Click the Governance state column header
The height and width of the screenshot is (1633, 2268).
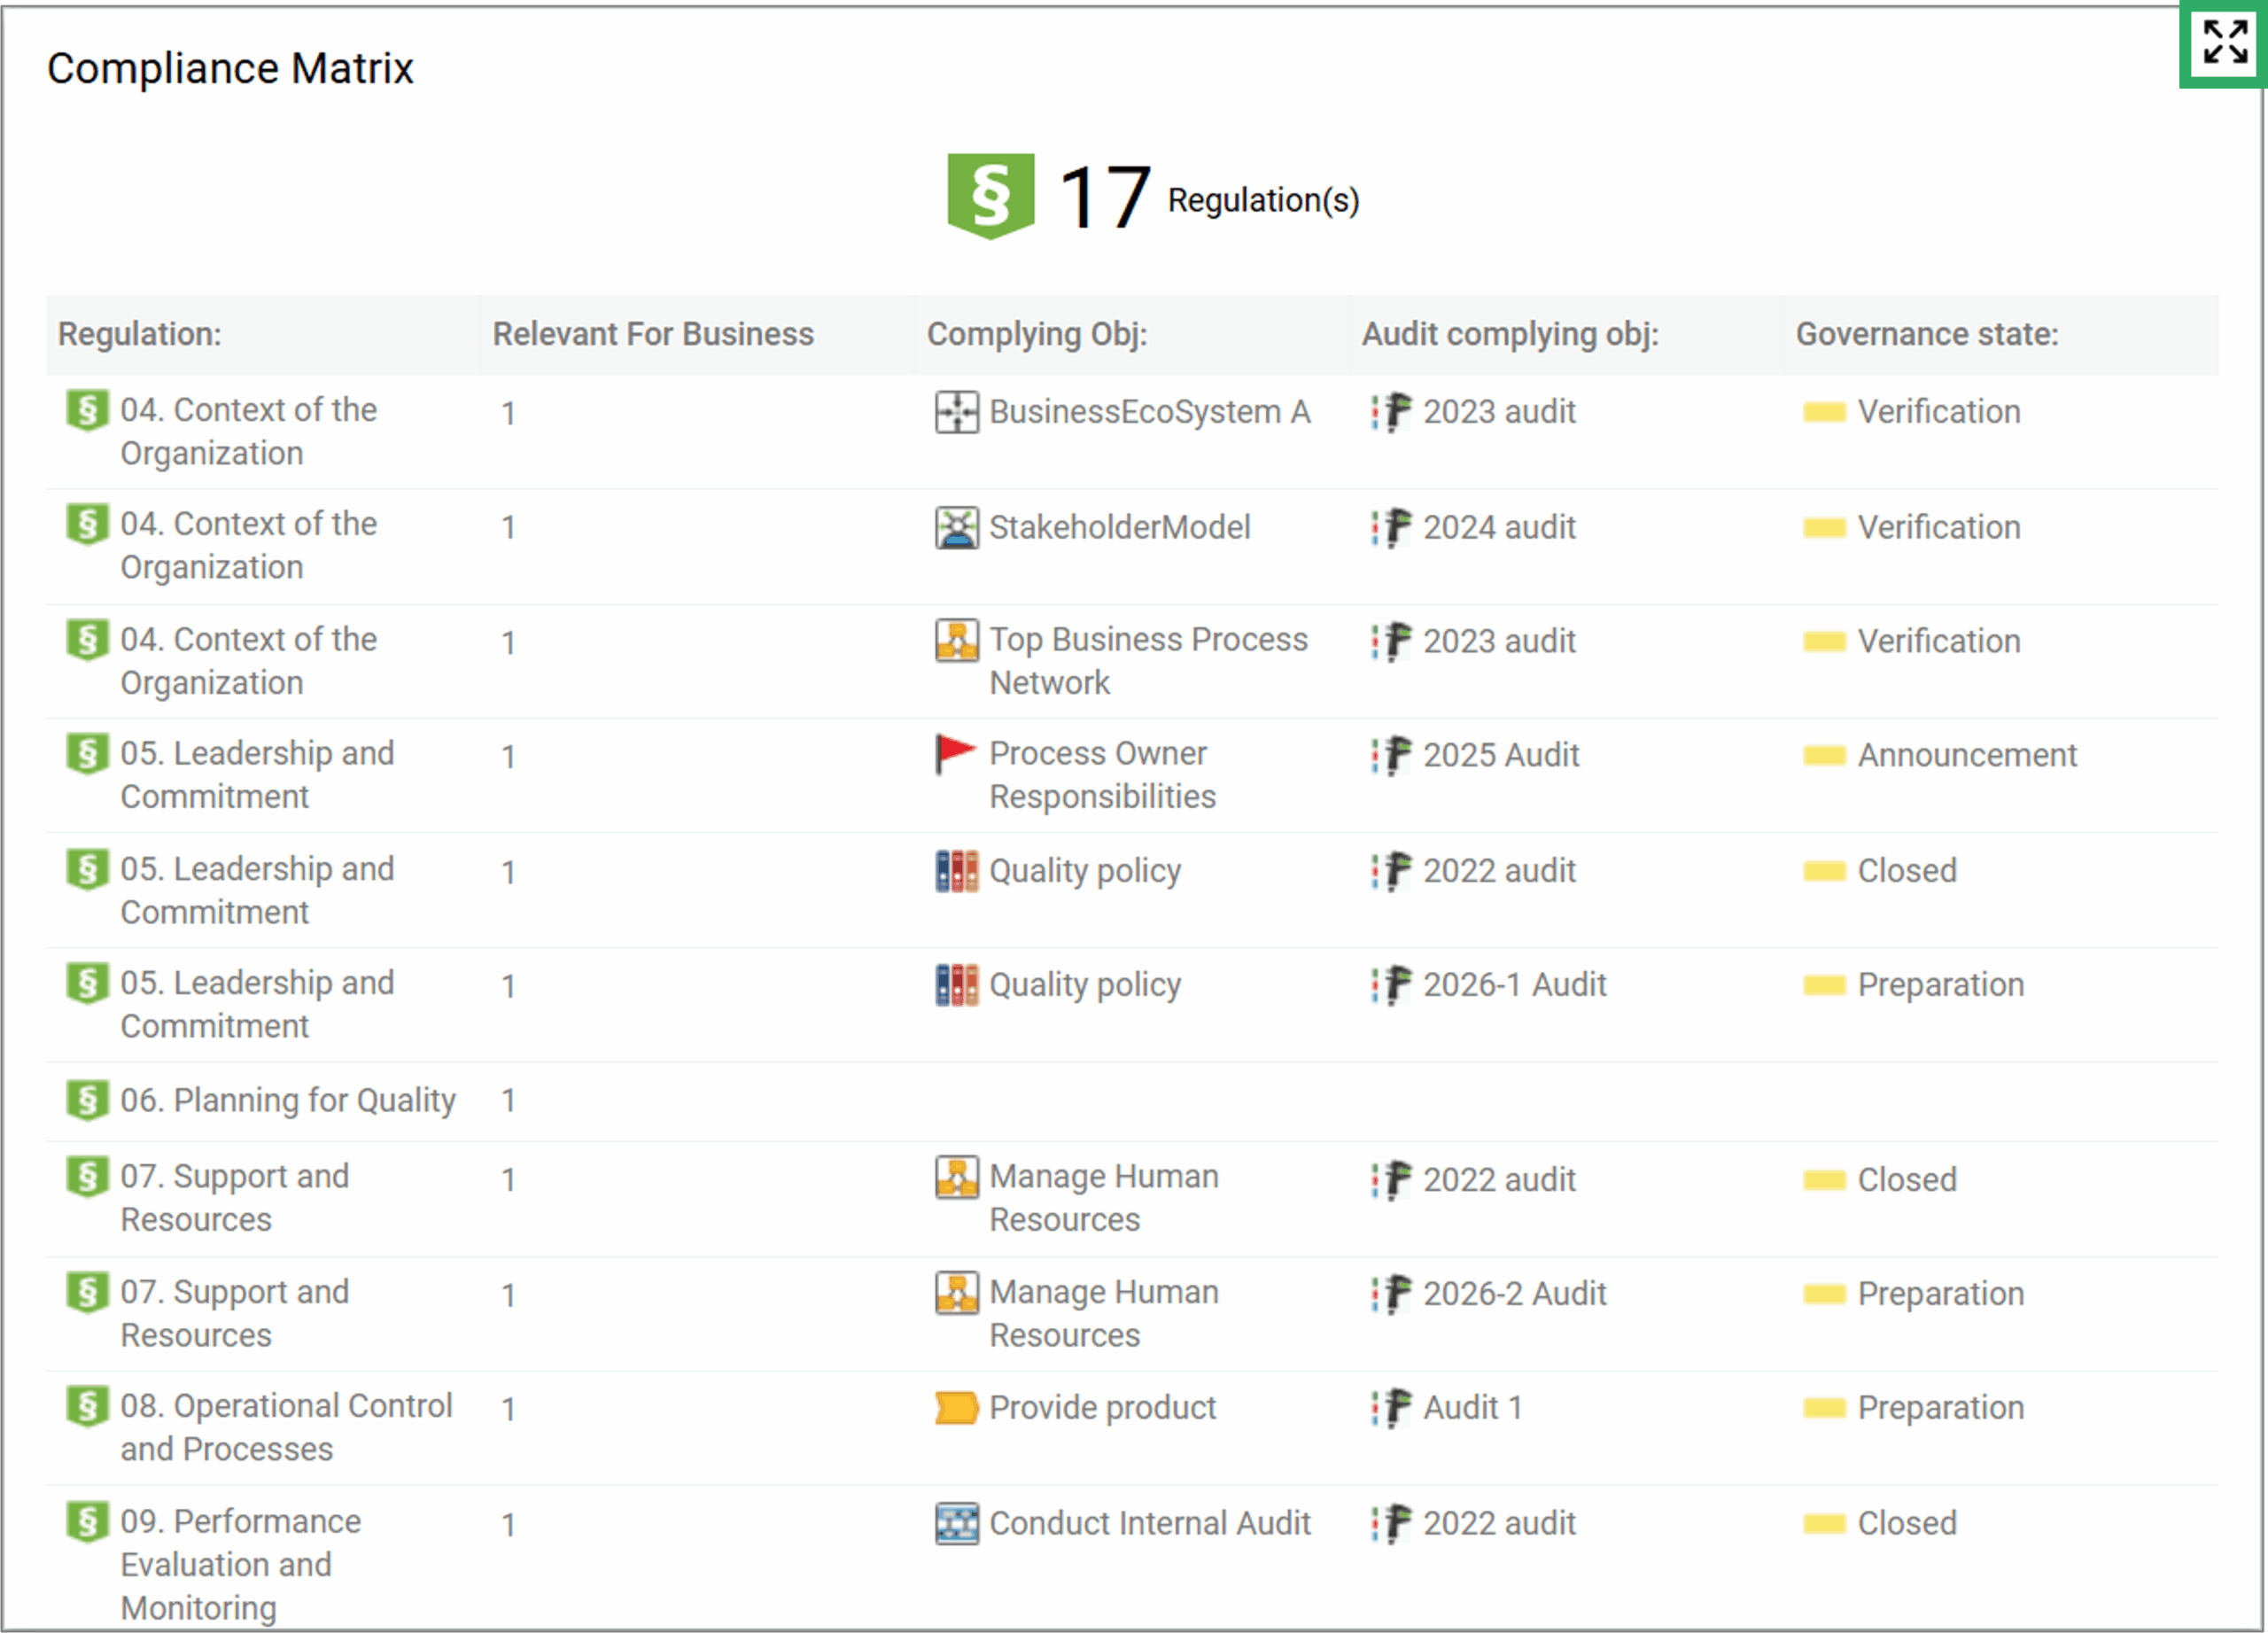click(1926, 335)
